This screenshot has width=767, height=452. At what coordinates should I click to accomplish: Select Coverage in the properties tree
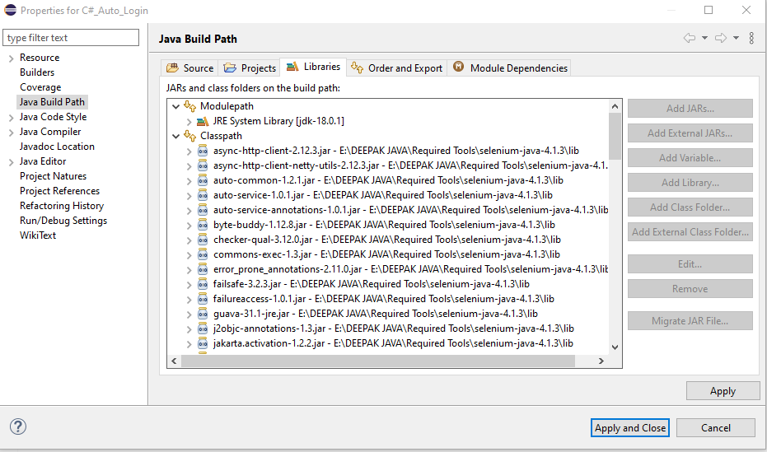[x=40, y=87]
